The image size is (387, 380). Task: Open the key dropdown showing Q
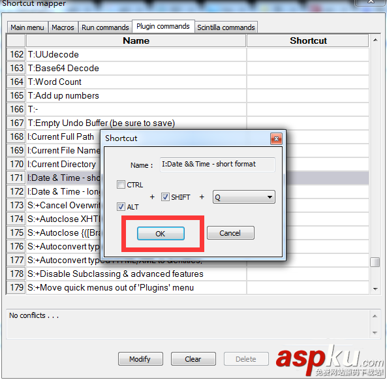click(x=243, y=197)
